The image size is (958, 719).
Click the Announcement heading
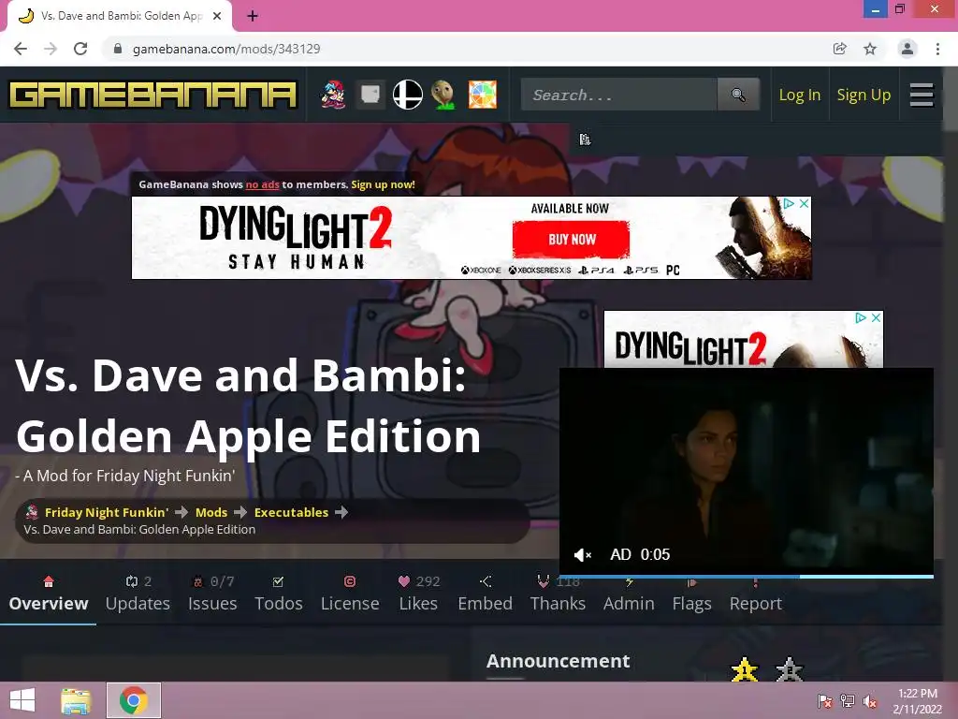[558, 661]
